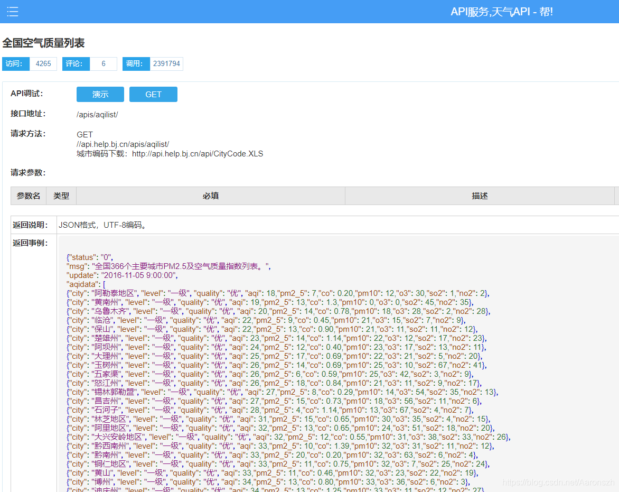Click the 请求方法 label

pyautogui.click(x=28, y=134)
